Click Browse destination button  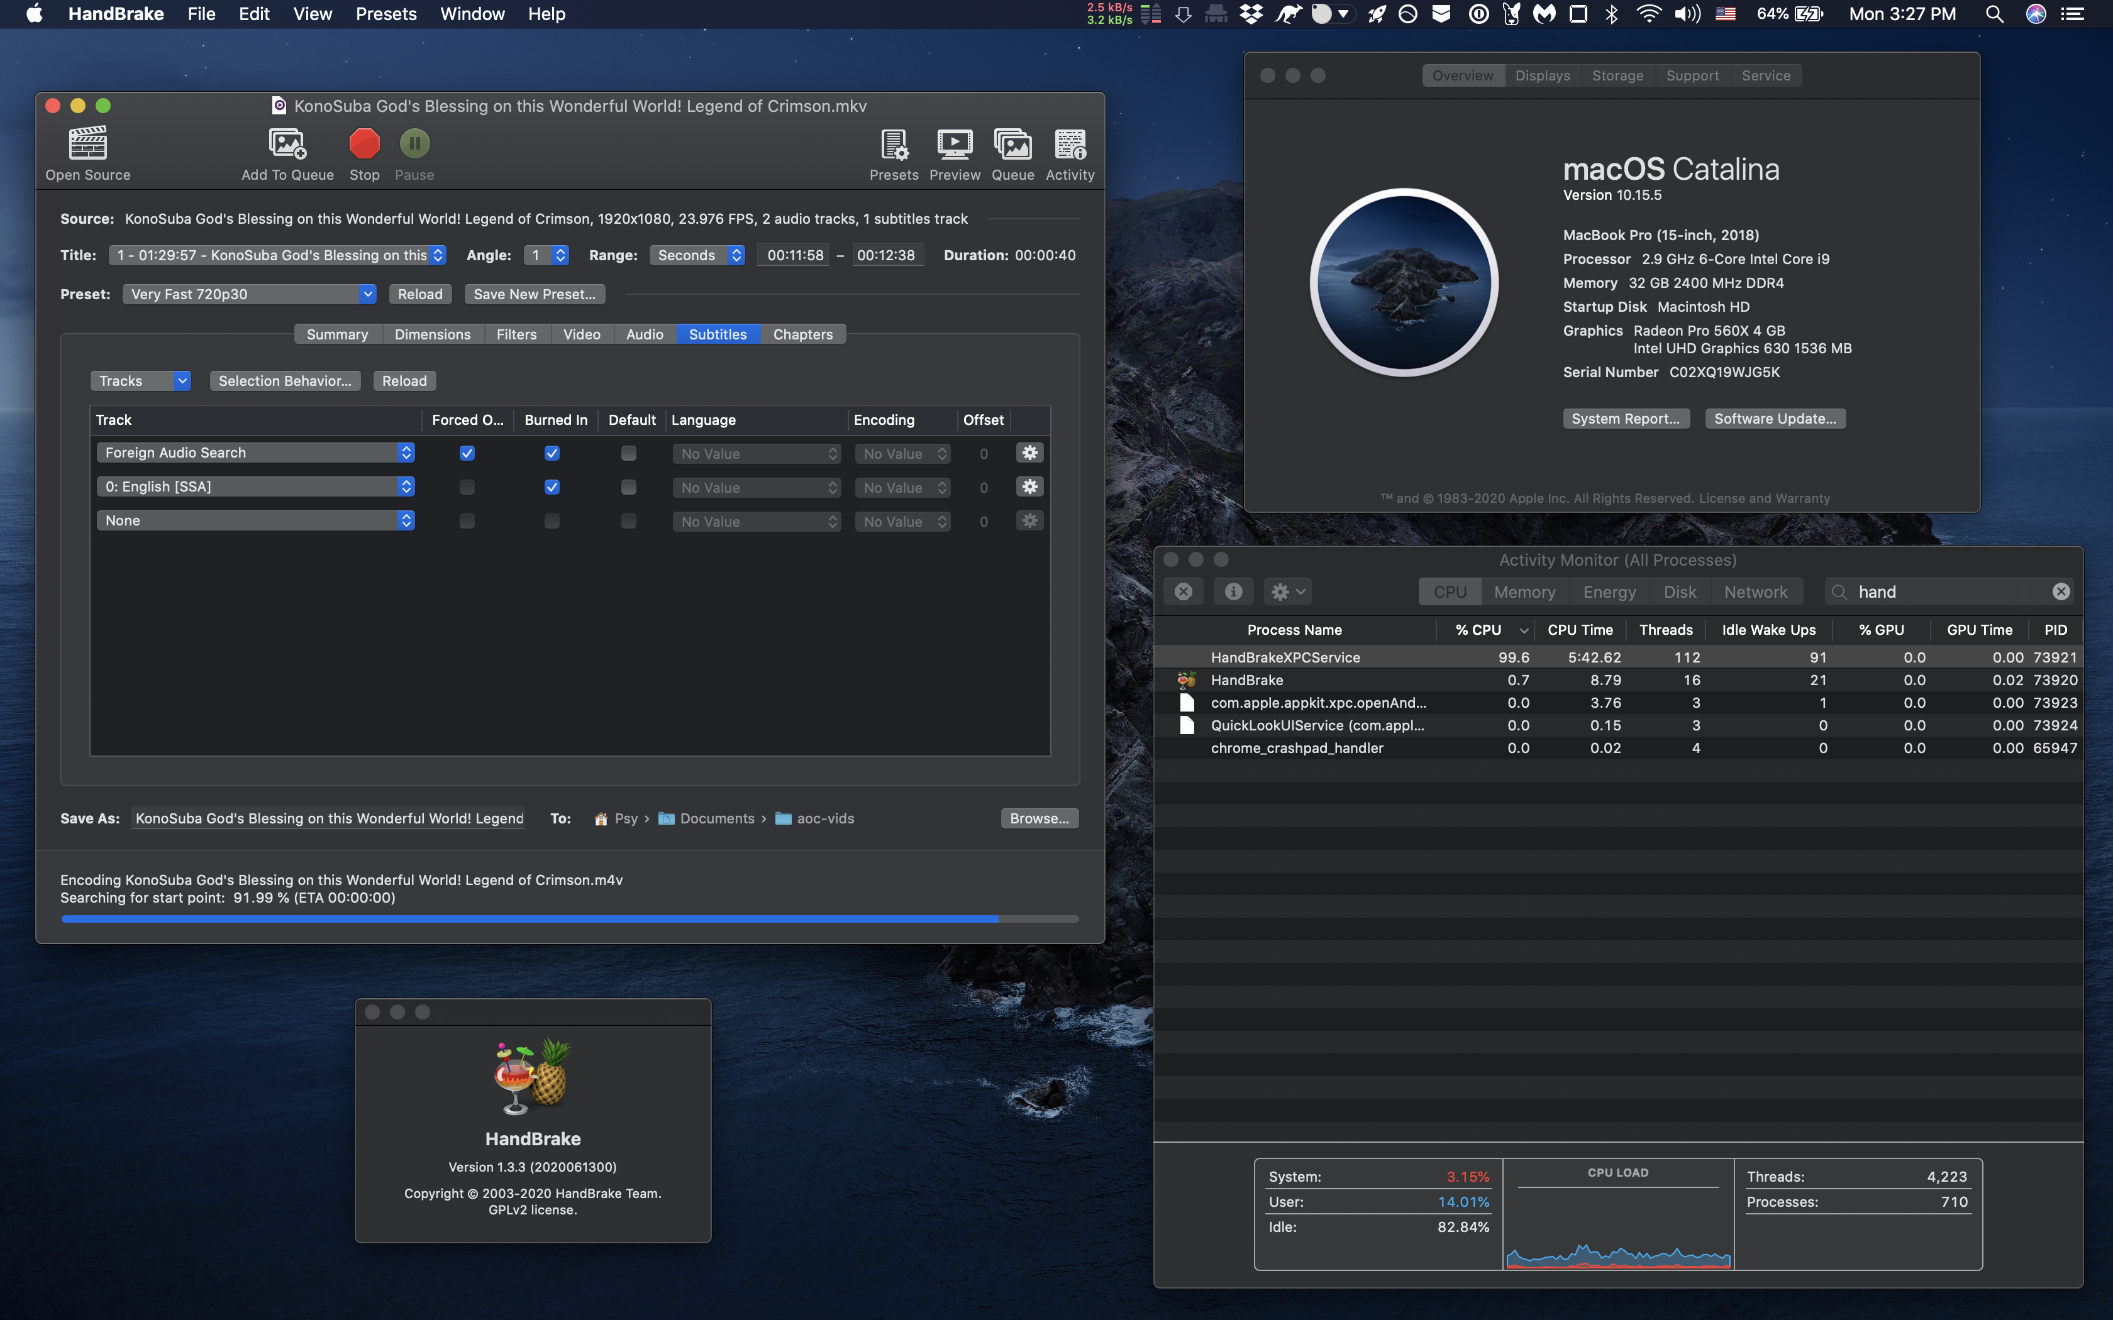1039,818
